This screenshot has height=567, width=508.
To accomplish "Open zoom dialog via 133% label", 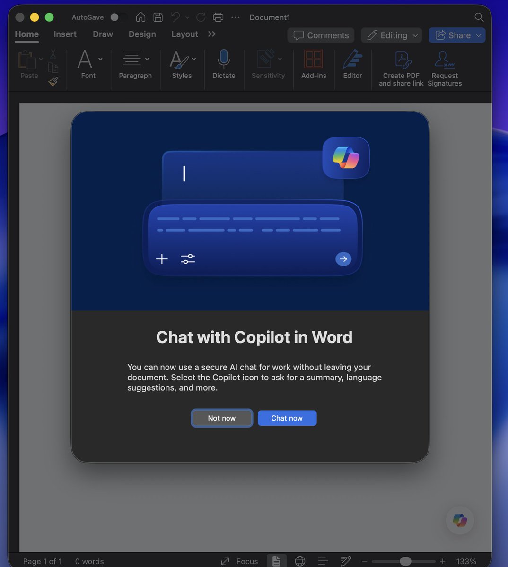I will [466, 561].
